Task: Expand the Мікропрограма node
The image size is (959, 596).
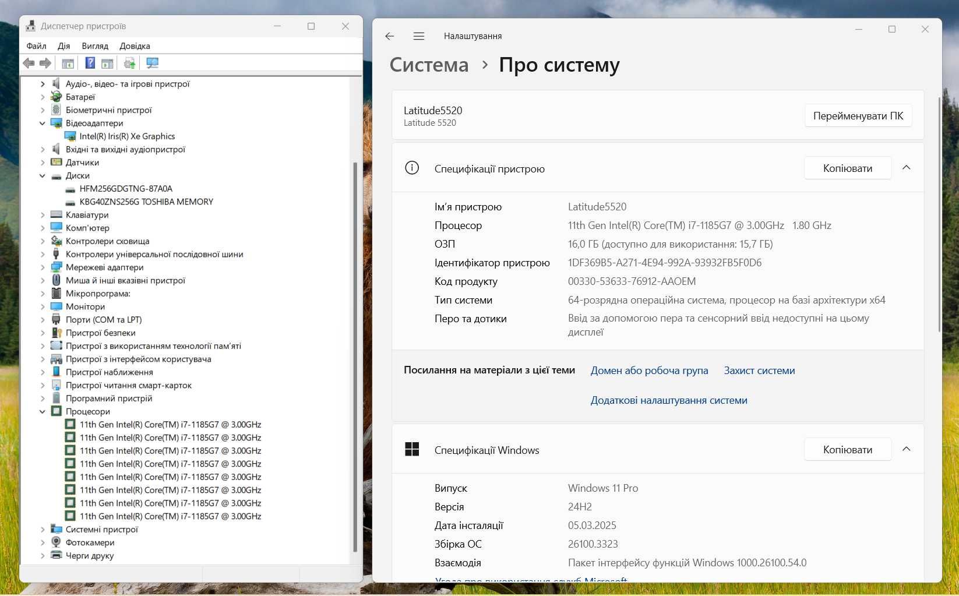Action: point(43,293)
